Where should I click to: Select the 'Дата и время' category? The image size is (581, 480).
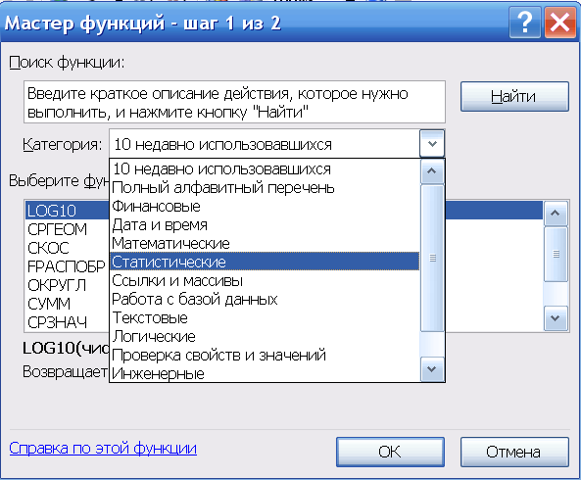tap(265, 224)
